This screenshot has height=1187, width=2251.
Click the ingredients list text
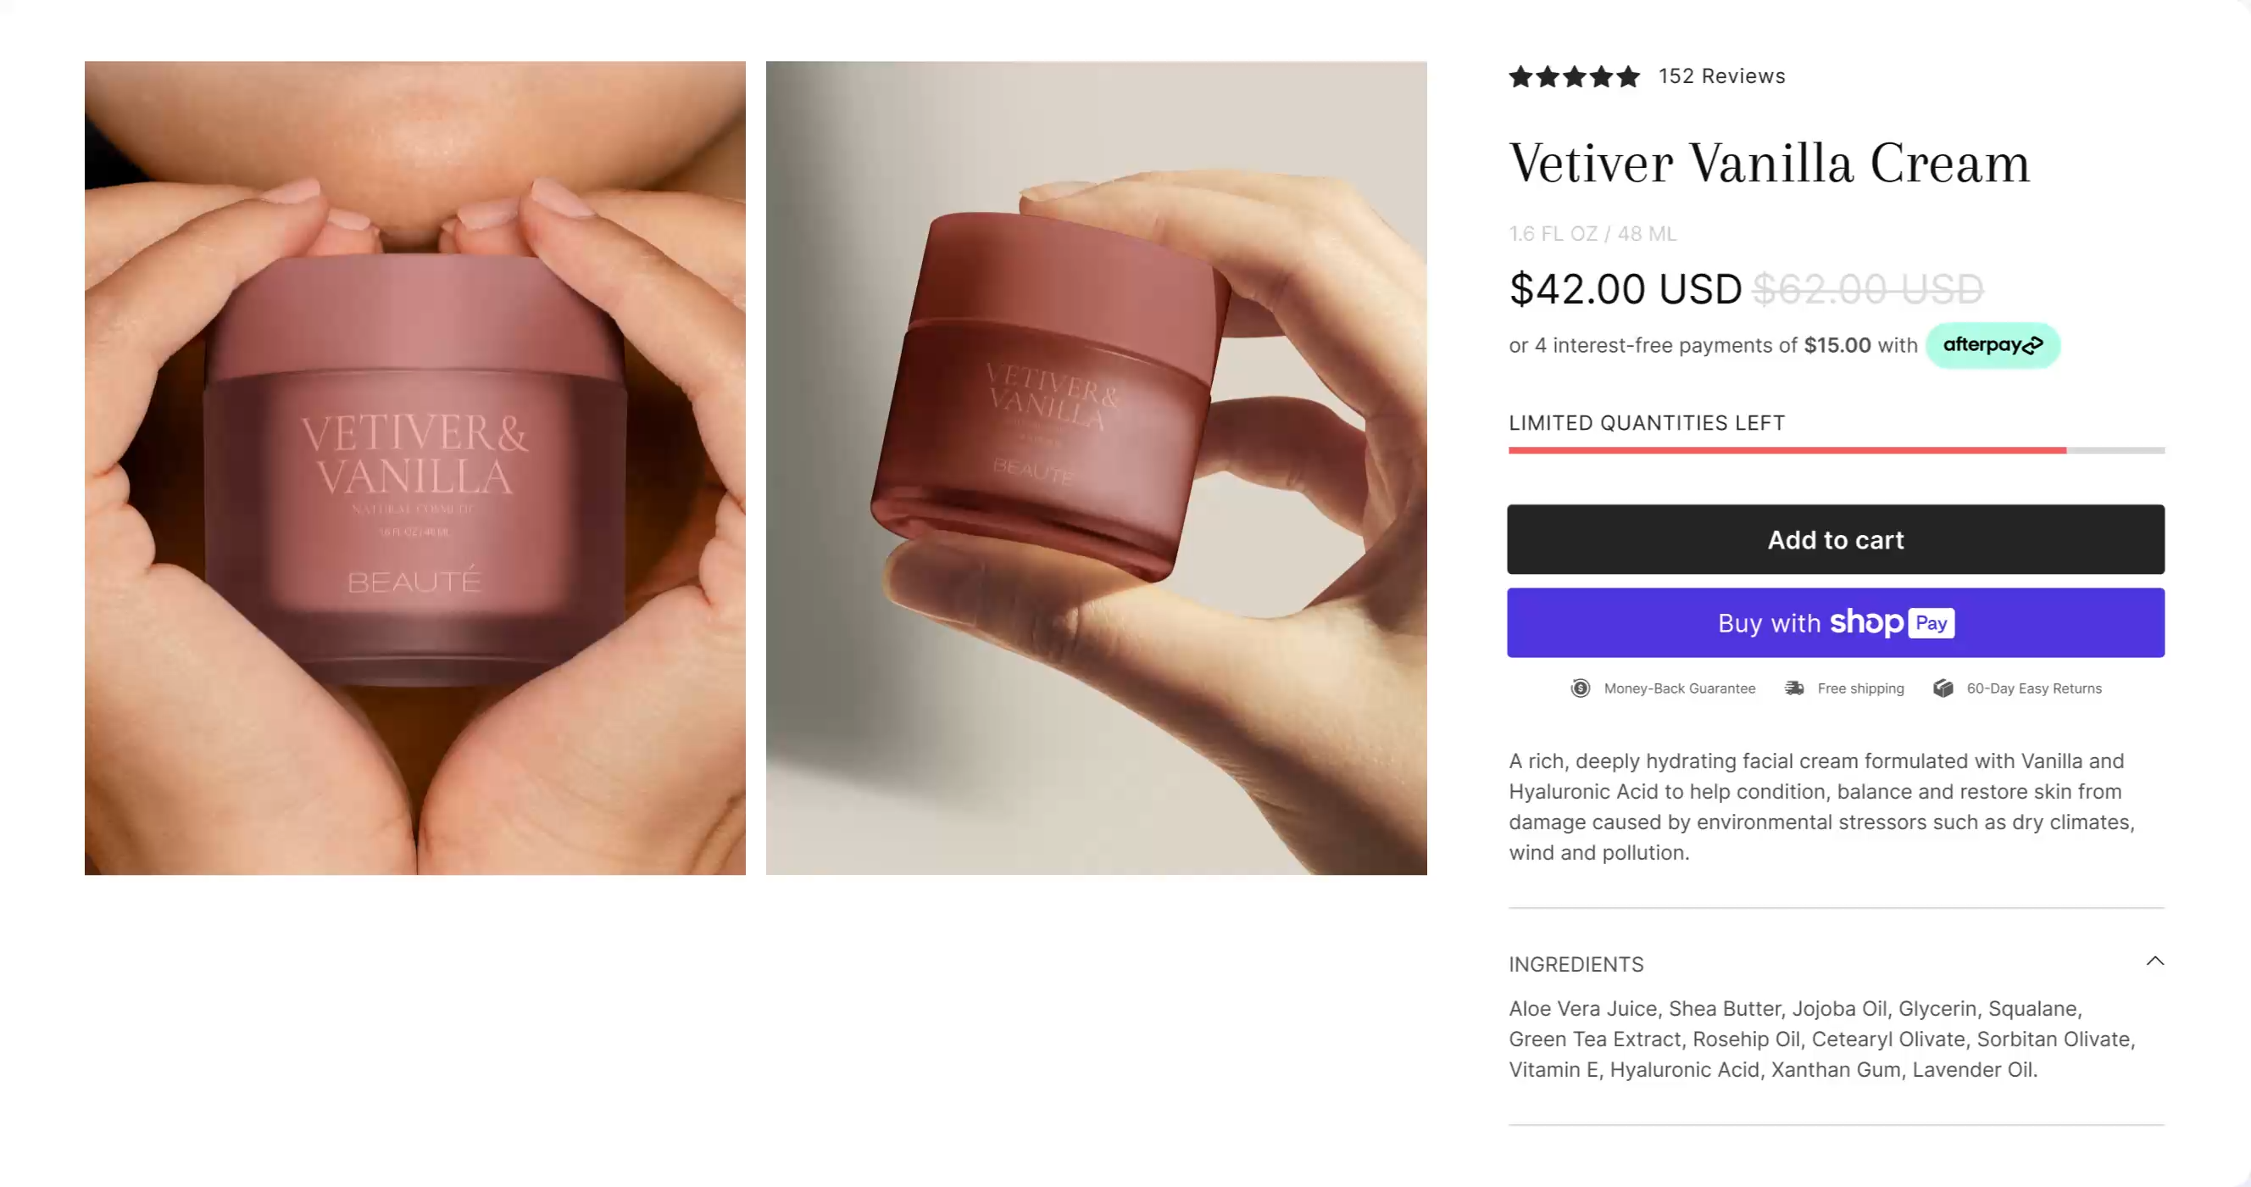[1821, 1039]
